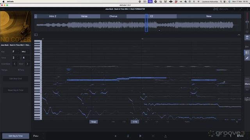This screenshot has width=250, height=140.
Task: Click the layout panel icon above piano roll
Action: pos(36,35)
